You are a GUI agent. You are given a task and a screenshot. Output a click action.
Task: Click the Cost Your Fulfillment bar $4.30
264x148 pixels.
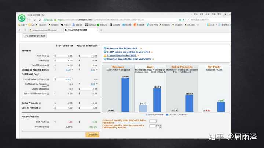(143, 108)
